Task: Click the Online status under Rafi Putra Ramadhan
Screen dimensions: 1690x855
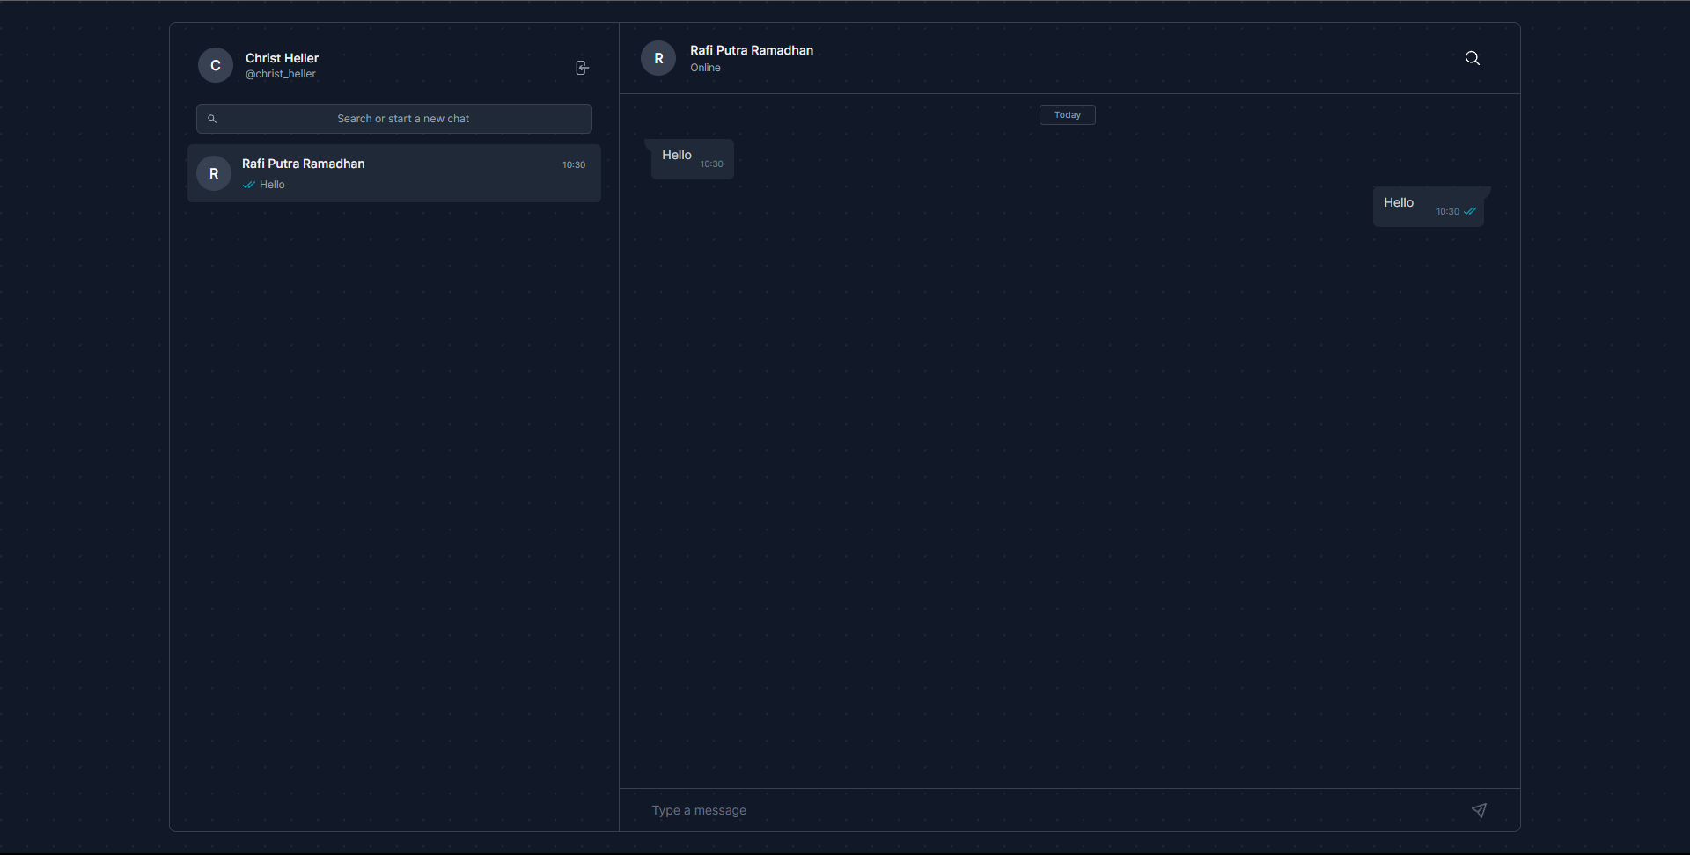Action: click(x=706, y=68)
